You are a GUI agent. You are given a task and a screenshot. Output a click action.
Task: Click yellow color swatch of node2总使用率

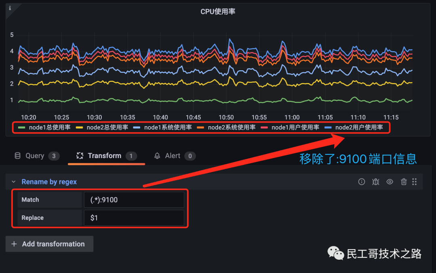pos(79,127)
